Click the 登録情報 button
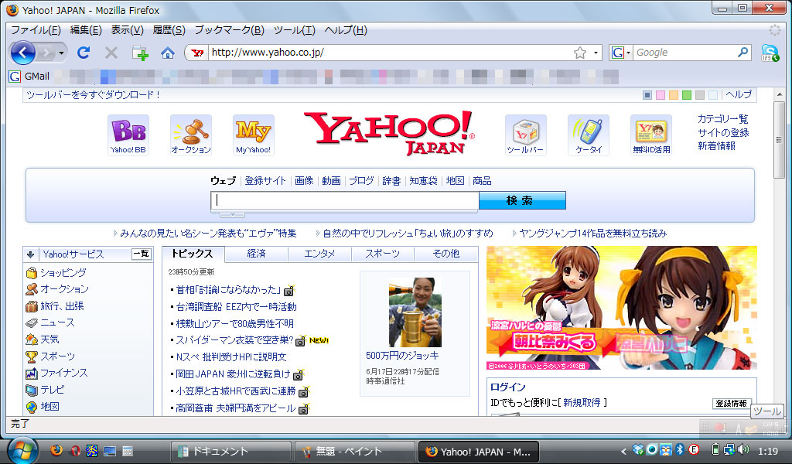This screenshot has height=464, width=792. click(x=732, y=404)
